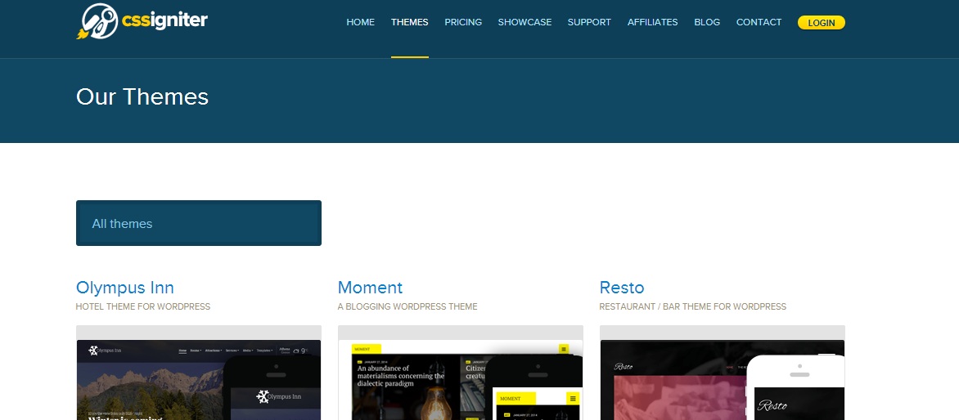Click the snowflake logo in Olympus Inn phone mockup
The image size is (959, 420).
pyautogui.click(x=263, y=397)
